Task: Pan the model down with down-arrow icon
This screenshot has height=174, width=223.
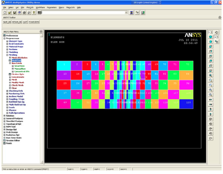Action: coord(211,114)
